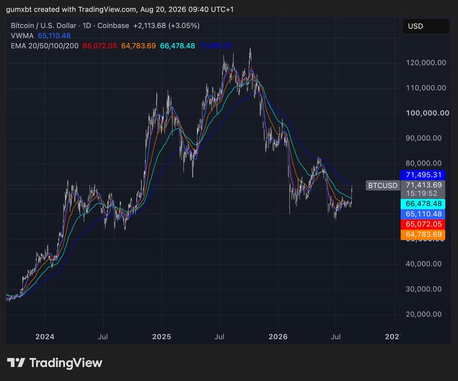Click red EMA value 65,072.05 in legend

tap(100, 46)
